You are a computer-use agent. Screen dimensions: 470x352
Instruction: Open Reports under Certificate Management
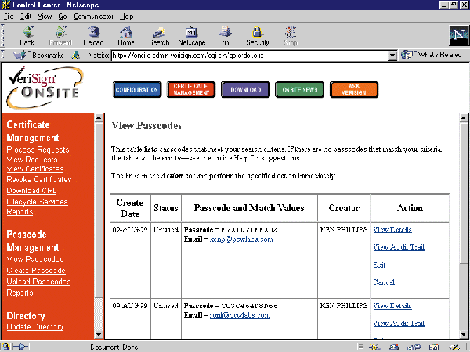[x=20, y=212]
